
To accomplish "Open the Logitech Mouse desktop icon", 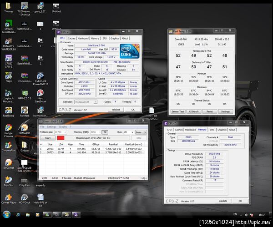I will [9, 96].
